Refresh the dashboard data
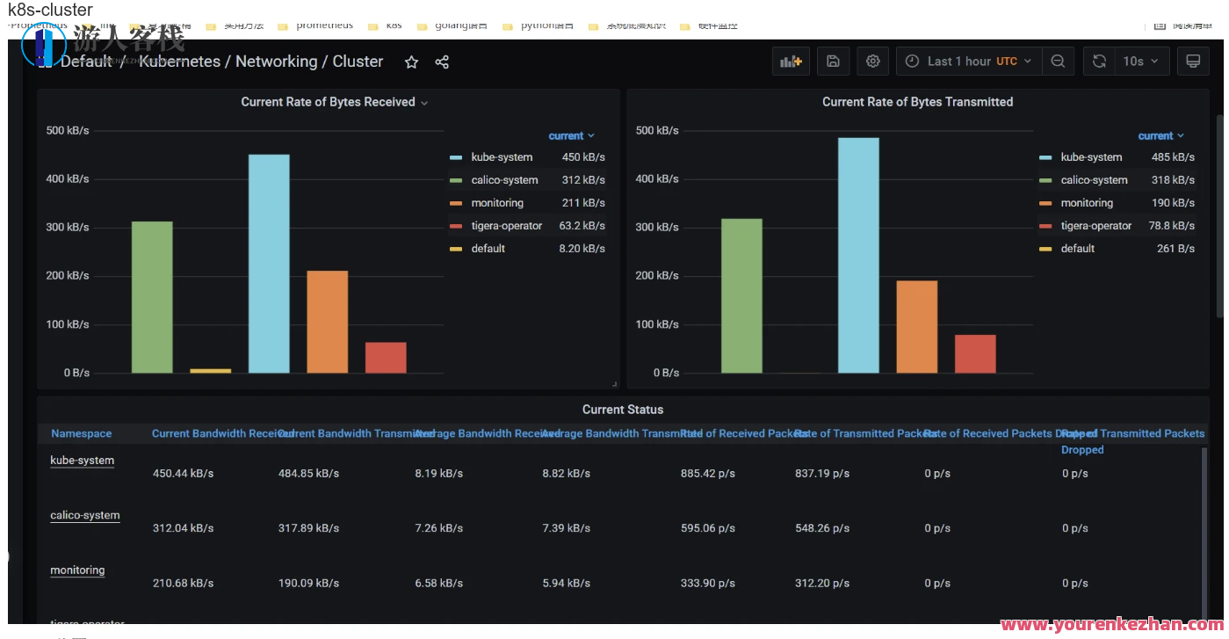Viewport: 1229px width, 639px height. tap(1099, 61)
